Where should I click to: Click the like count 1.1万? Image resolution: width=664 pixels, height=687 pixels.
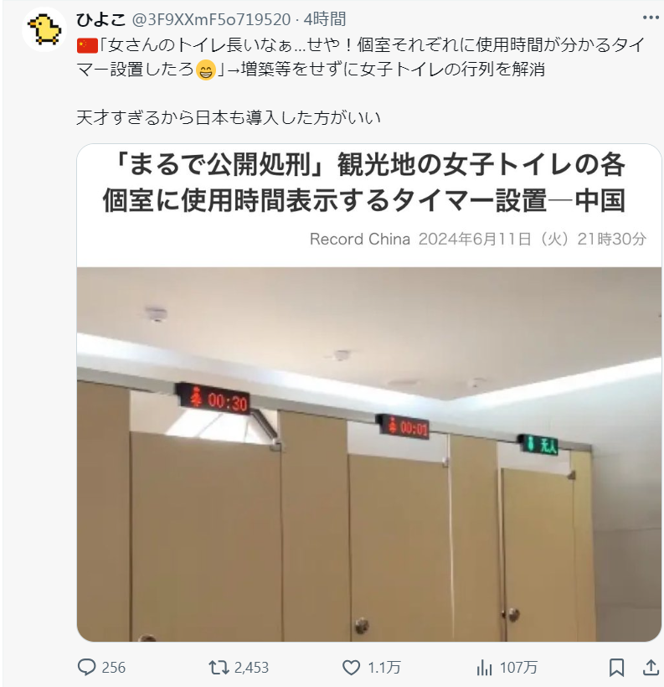click(384, 668)
